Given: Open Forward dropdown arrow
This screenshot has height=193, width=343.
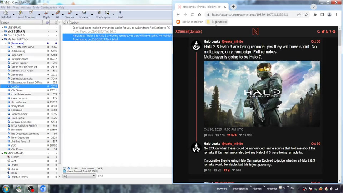Looking at the screenshot, I should pos(92,15).
